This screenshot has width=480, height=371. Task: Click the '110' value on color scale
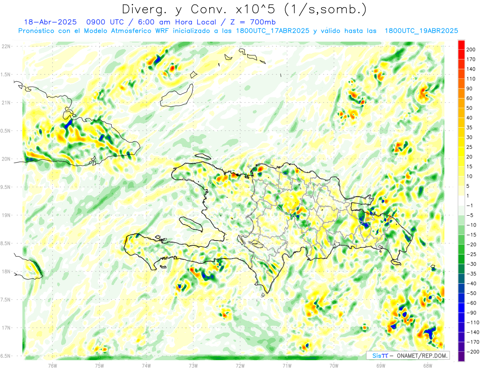471,79
